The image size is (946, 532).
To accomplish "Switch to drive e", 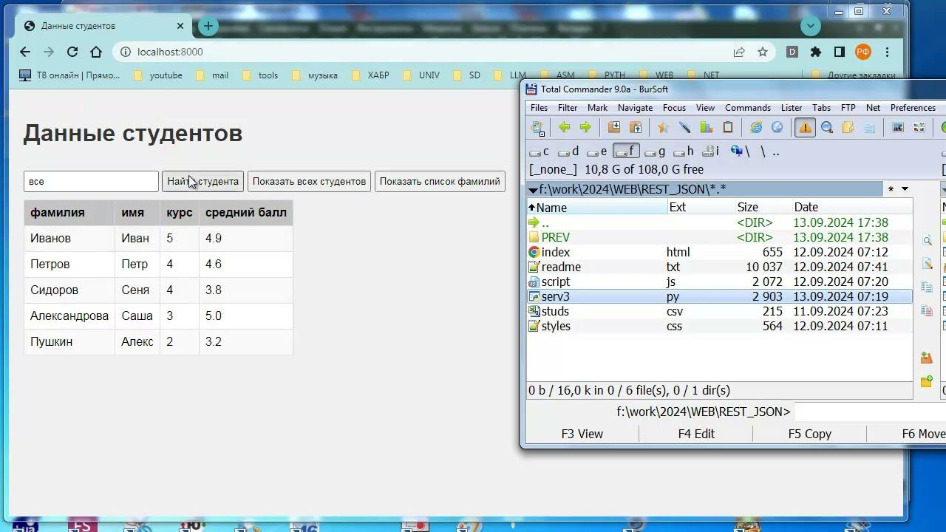I will [597, 151].
